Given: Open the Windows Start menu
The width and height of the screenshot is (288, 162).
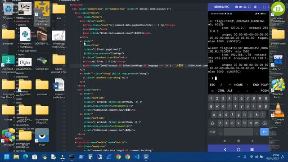Looking at the screenshot, I should click(7, 157).
